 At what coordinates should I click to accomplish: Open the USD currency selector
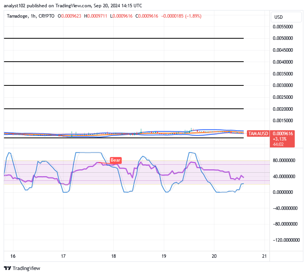coord(279,17)
